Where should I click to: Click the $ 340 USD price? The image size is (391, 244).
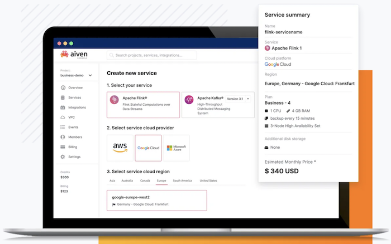[282, 171]
